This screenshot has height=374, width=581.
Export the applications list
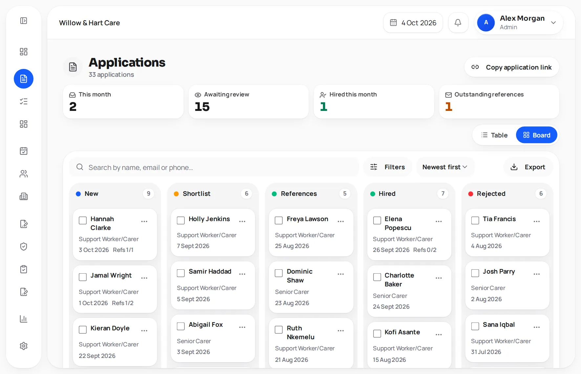[x=528, y=167]
